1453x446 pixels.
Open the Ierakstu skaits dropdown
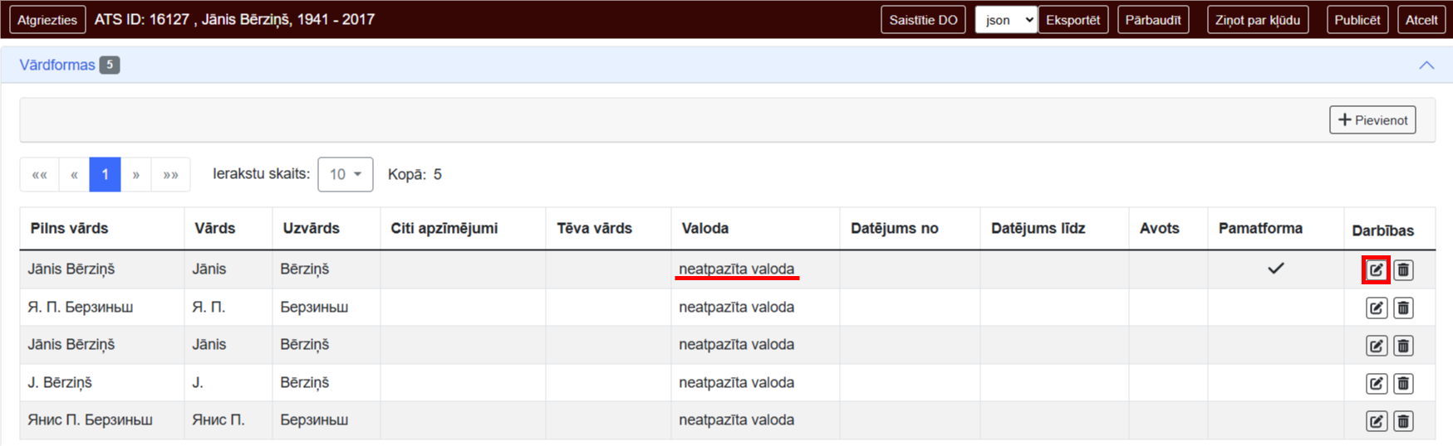click(x=345, y=175)
